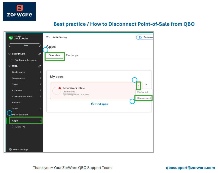Open the Admin info link
Screen dimensions: 218x173
coord(69,91)
